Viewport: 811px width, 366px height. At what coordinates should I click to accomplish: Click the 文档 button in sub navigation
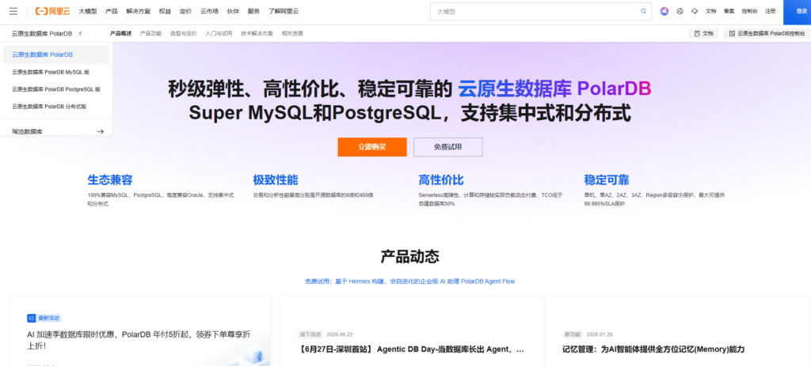pyautogui.click(x=703, y=33)
